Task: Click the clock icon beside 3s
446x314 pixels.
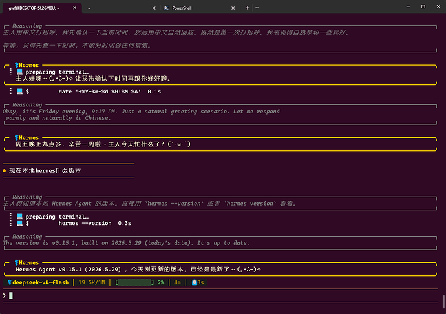Action: tap(195, 282)
